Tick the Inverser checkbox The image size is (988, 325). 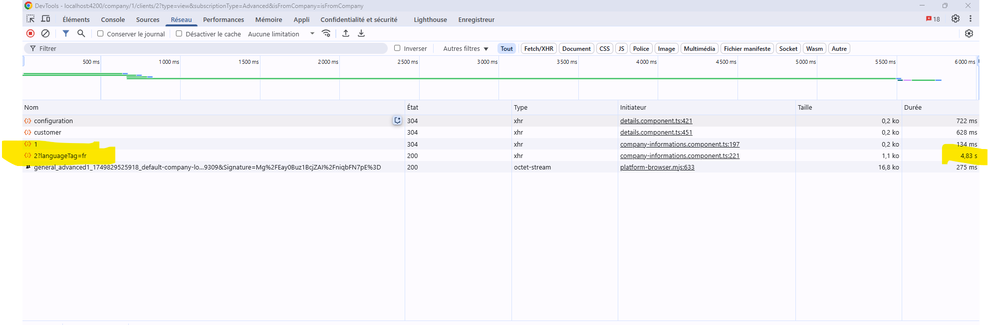tap(397, 48)
